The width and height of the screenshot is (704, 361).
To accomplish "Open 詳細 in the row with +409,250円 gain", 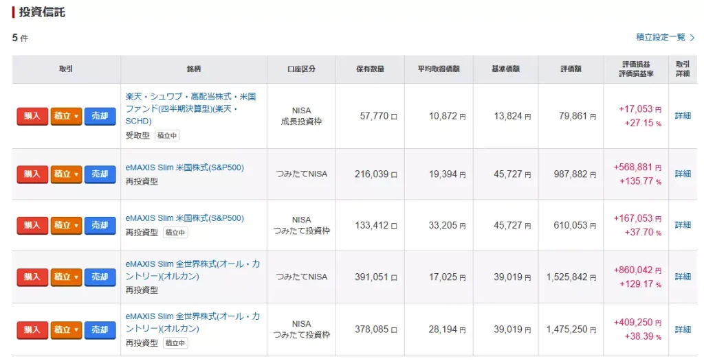I will coord(683,329).
